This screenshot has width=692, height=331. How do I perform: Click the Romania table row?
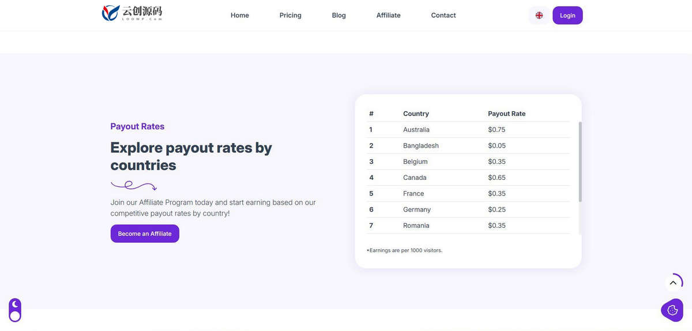tap(468, 225)
